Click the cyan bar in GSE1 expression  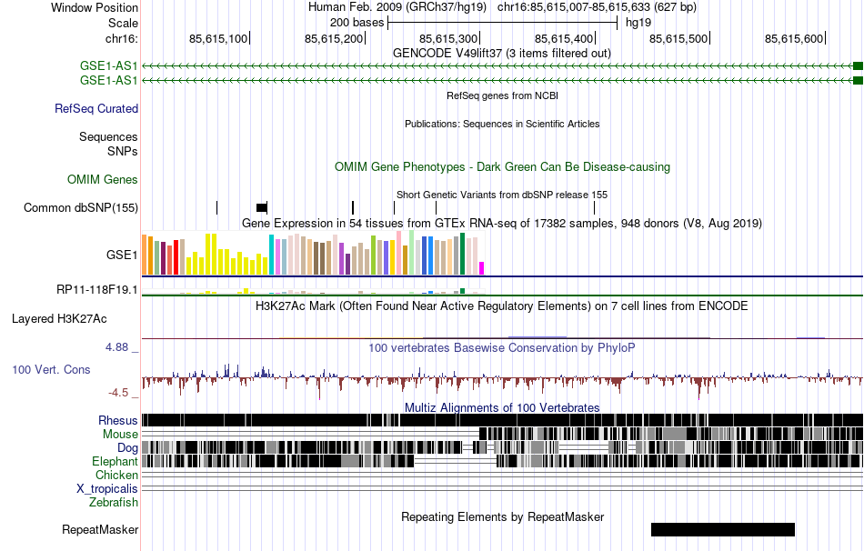click(271, 255)
